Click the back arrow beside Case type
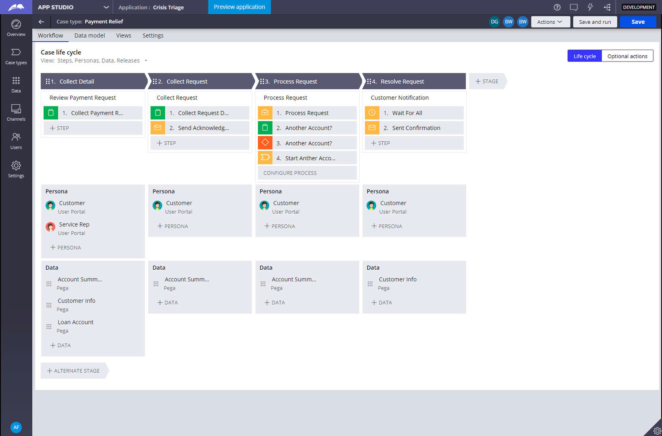The height and width of the screenshot is (436, 662). tap(41, 22)
